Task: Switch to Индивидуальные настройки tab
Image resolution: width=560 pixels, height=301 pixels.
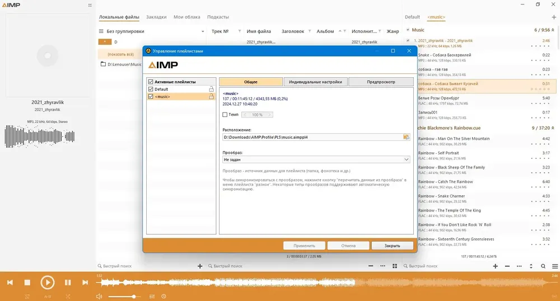Action: (315, 82)
